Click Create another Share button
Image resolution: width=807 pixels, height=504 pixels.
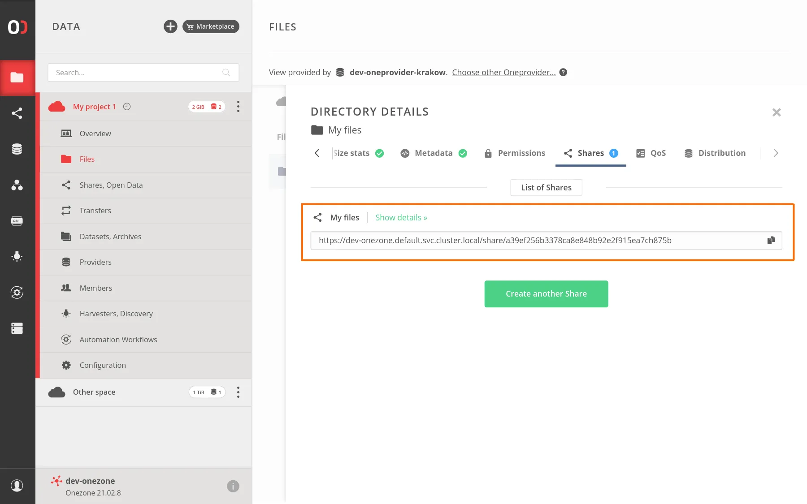[x=546, y=294]
